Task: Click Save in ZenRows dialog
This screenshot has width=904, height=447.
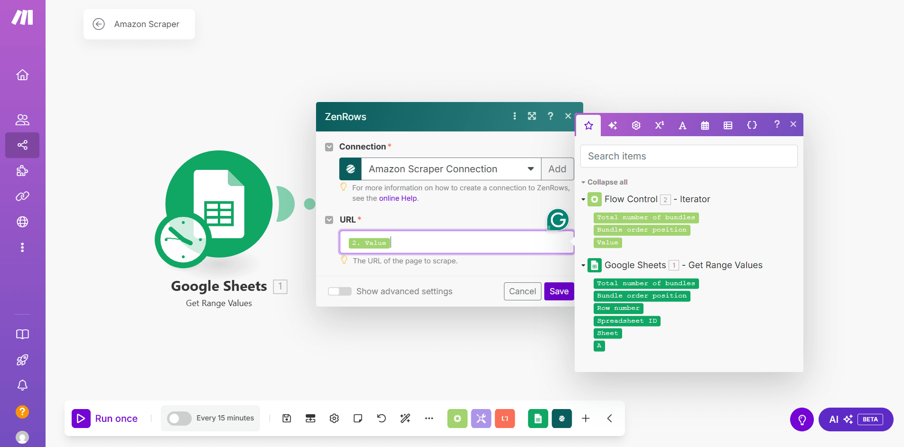Action: click(559, 291)
